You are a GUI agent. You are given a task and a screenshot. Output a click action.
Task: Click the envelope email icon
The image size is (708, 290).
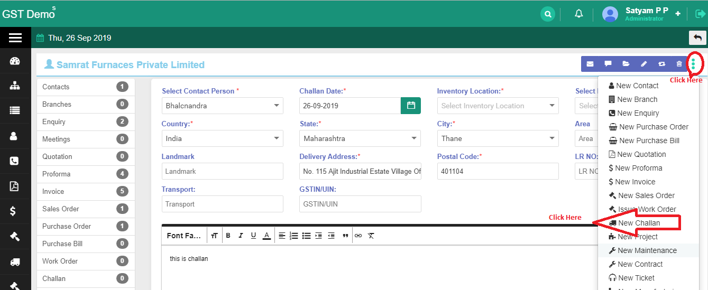coord(590,64)
